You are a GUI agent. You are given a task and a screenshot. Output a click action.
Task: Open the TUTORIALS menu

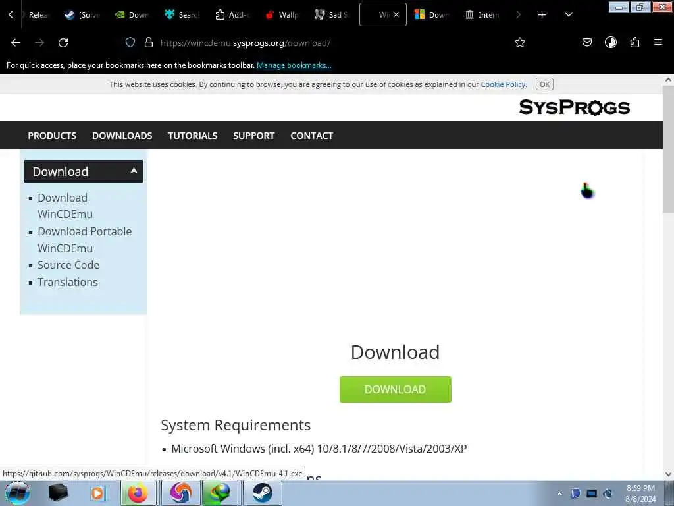193,136
